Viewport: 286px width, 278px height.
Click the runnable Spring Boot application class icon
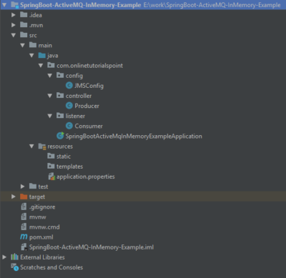click(60, 136)
